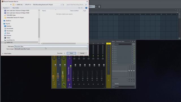Viewport: 181px width, 102px height.
Task: Click the mixer options icon left of input selector
Action: click(x=113, y=44)
